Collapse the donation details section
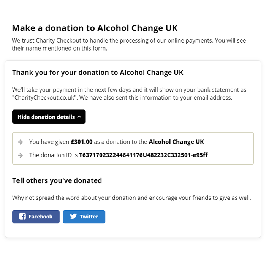 [49, 117]
